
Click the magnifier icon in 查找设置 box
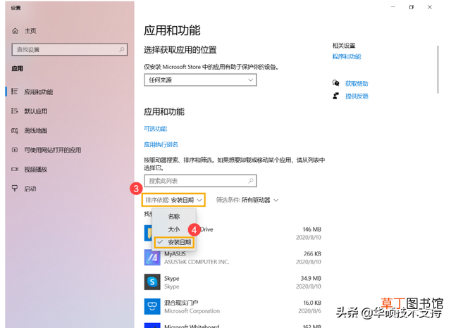(122, 49)
